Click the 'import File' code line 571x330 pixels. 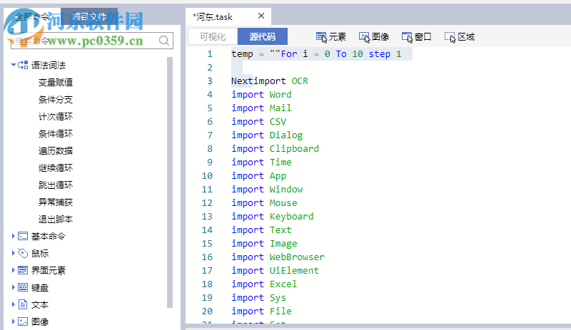[261, 311]
